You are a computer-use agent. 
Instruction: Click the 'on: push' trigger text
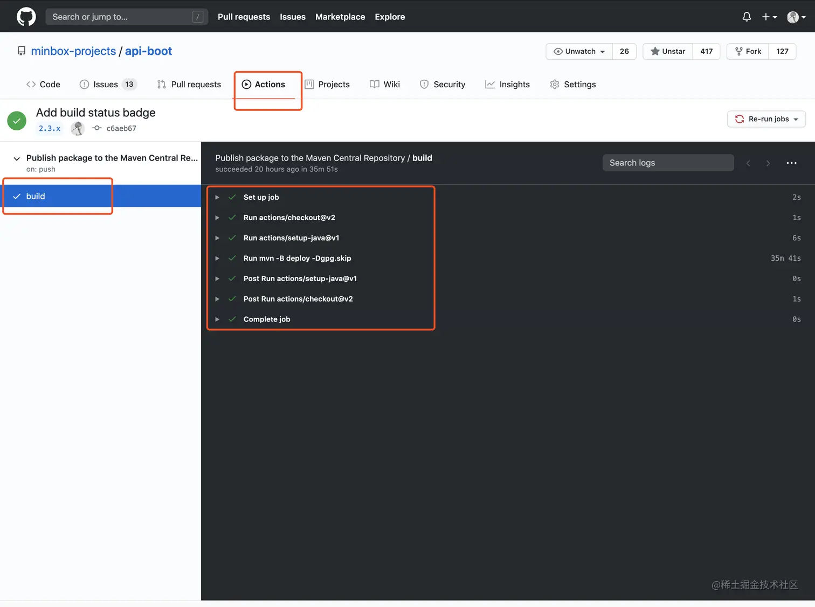click(41, 169)
